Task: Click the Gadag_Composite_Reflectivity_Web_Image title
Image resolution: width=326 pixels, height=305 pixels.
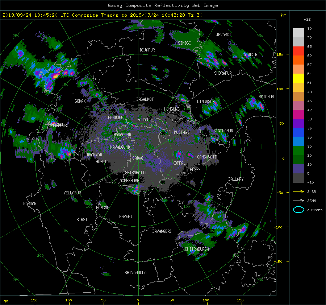Action: (163, 5)
